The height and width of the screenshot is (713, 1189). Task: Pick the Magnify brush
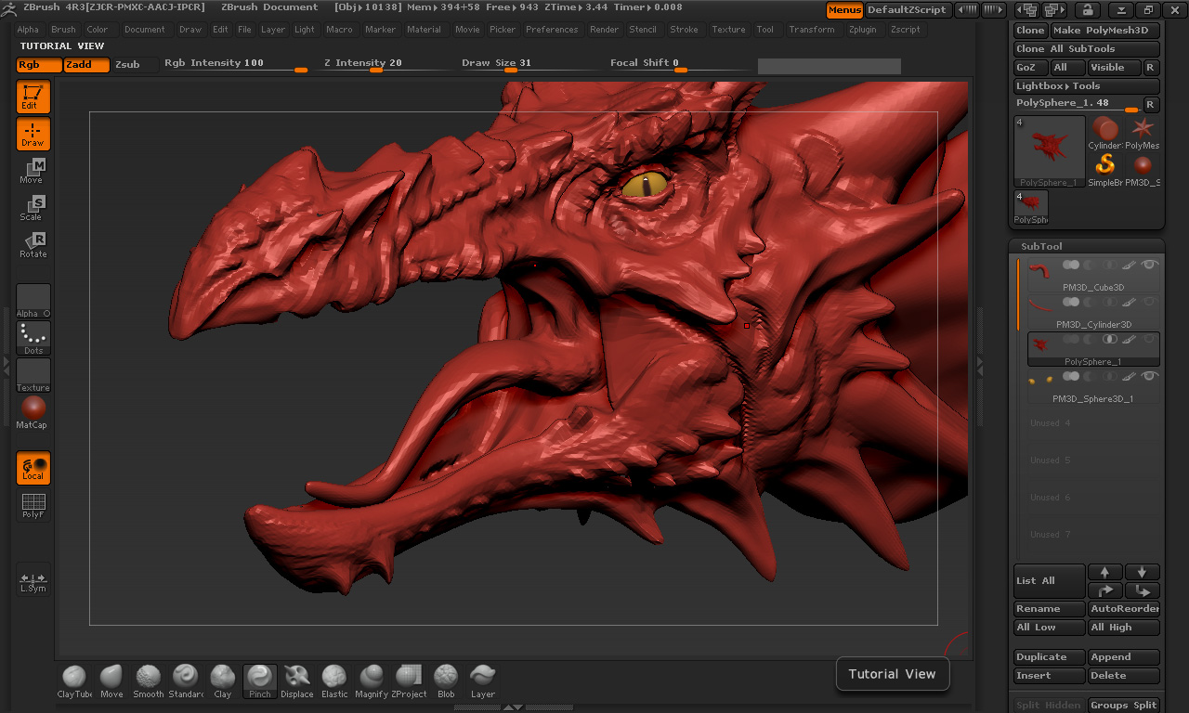[x=372, y=681]
